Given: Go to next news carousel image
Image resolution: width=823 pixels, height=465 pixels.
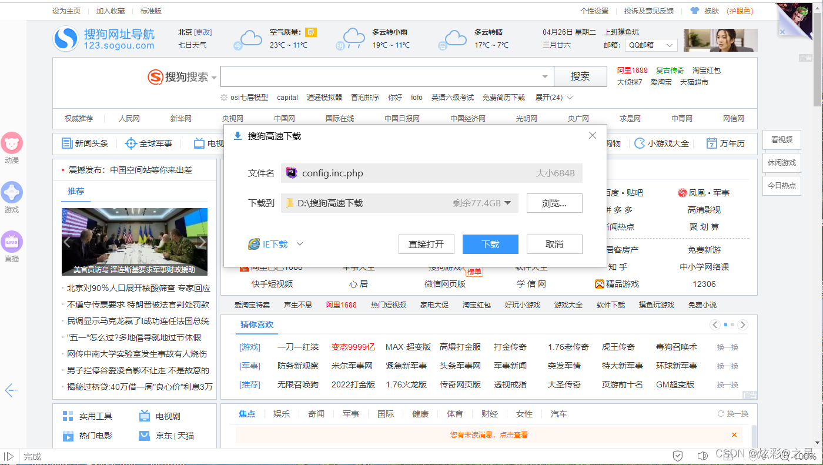Looking at the screenshot, I should click(x=202, y=242).
